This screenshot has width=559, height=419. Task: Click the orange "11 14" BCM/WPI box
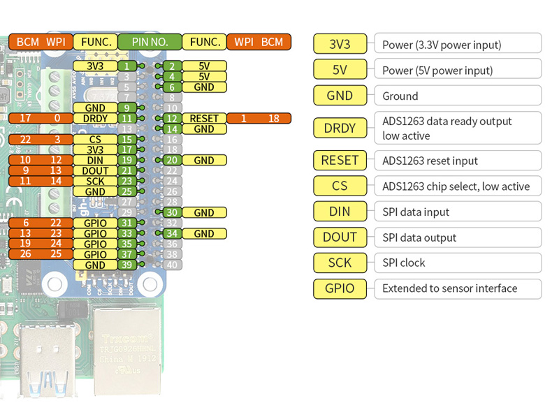41,182
